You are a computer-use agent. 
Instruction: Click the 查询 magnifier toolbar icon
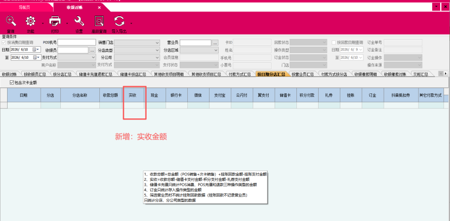click(x=11, y=21)
